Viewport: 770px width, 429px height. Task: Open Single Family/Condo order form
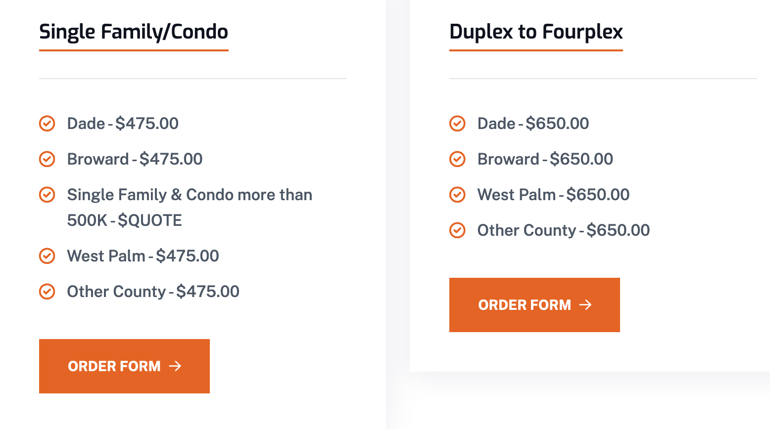[124, 366]
